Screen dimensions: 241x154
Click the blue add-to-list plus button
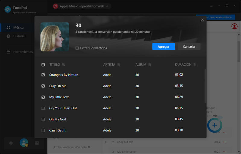214,125
